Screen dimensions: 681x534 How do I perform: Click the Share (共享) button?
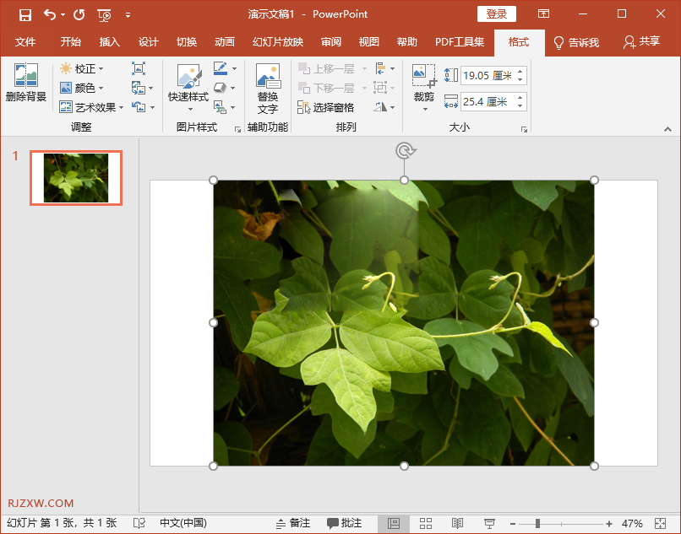click(x=641, y=42)
